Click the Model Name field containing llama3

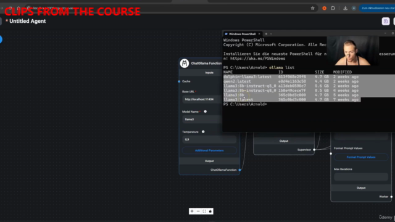tap(202, 119)
